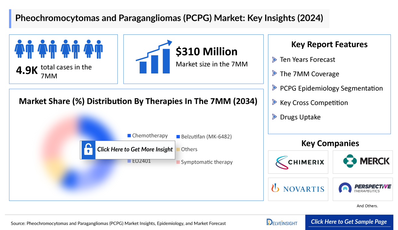This screenshot has width=398, height=230.
Task: Toggle the Symptomatic therapy legend entry
Action: point(214,162)
